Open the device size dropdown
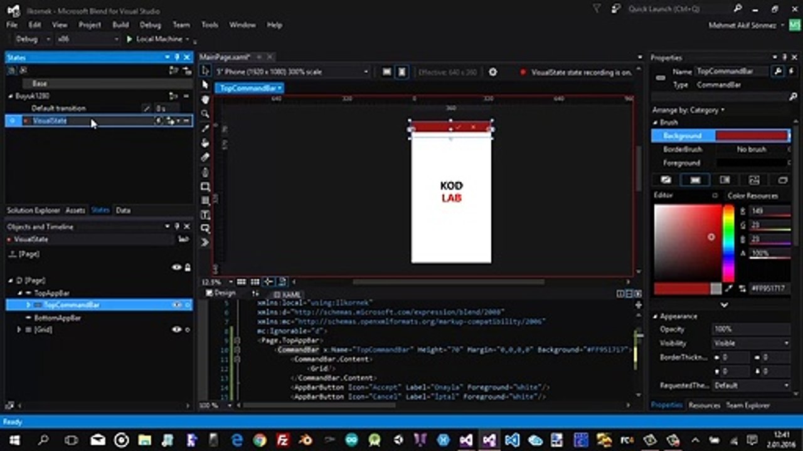Viewport: 803px width, 451px height. pos(292,72)
